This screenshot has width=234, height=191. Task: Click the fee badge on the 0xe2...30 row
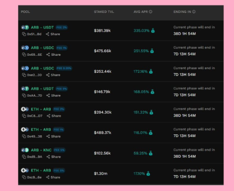(64, 68)
